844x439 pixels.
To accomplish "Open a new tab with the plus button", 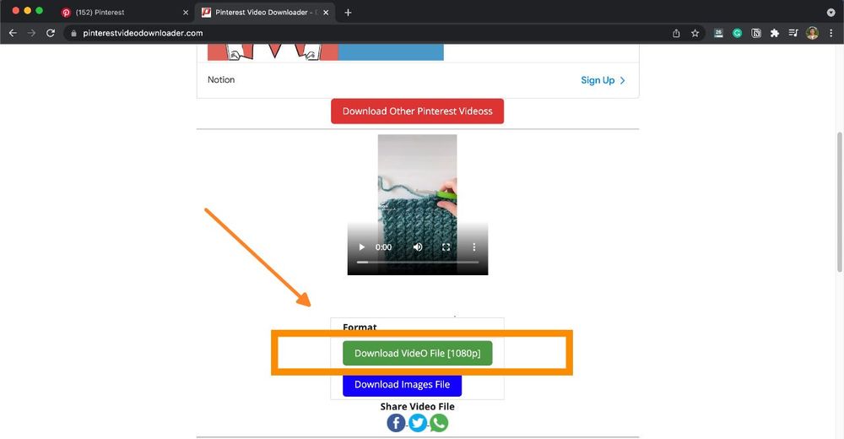I will pos(349,13).
